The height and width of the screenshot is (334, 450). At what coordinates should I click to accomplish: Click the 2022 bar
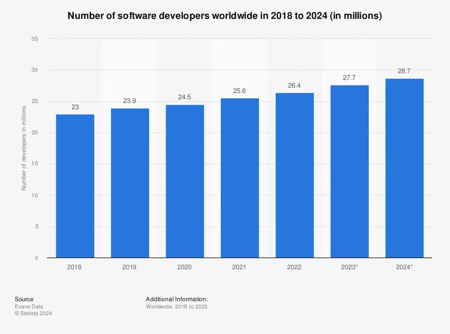click(x=294, y=175)
